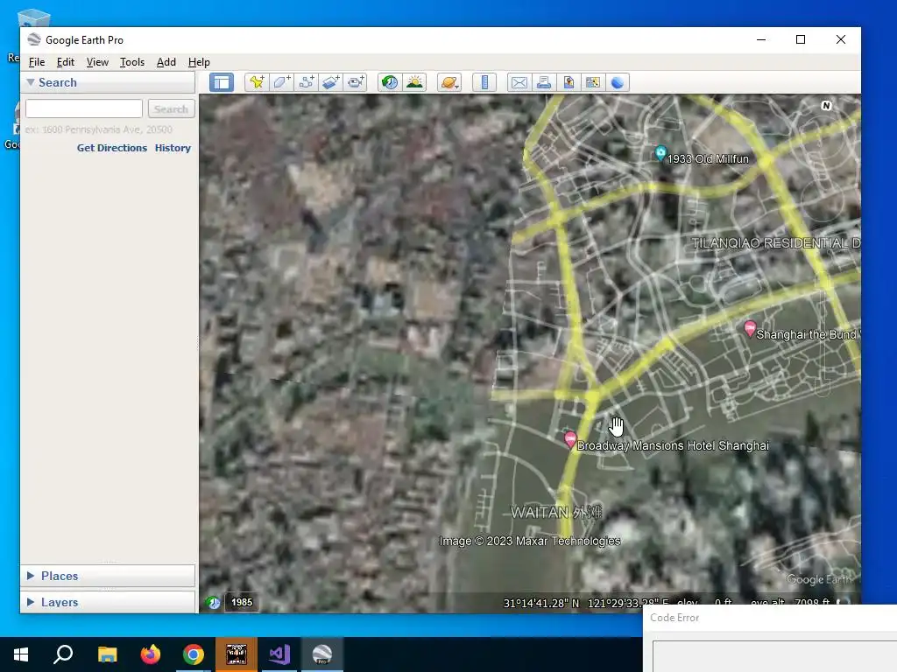Click Broadway Mansions Hotel Shanghai marker
This screenshot has height=672, width=897.
click(569, 439)
